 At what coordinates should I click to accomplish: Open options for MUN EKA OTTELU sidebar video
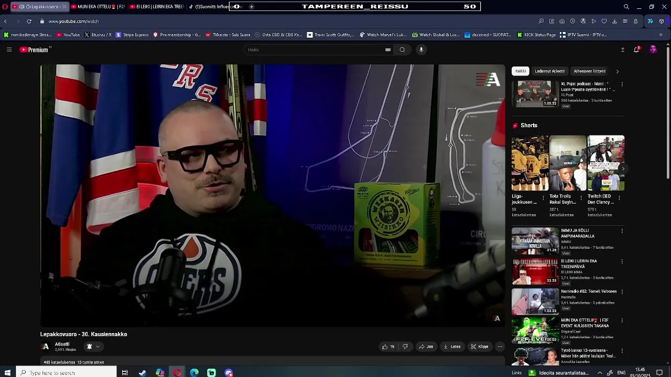(x=622, y=320)
